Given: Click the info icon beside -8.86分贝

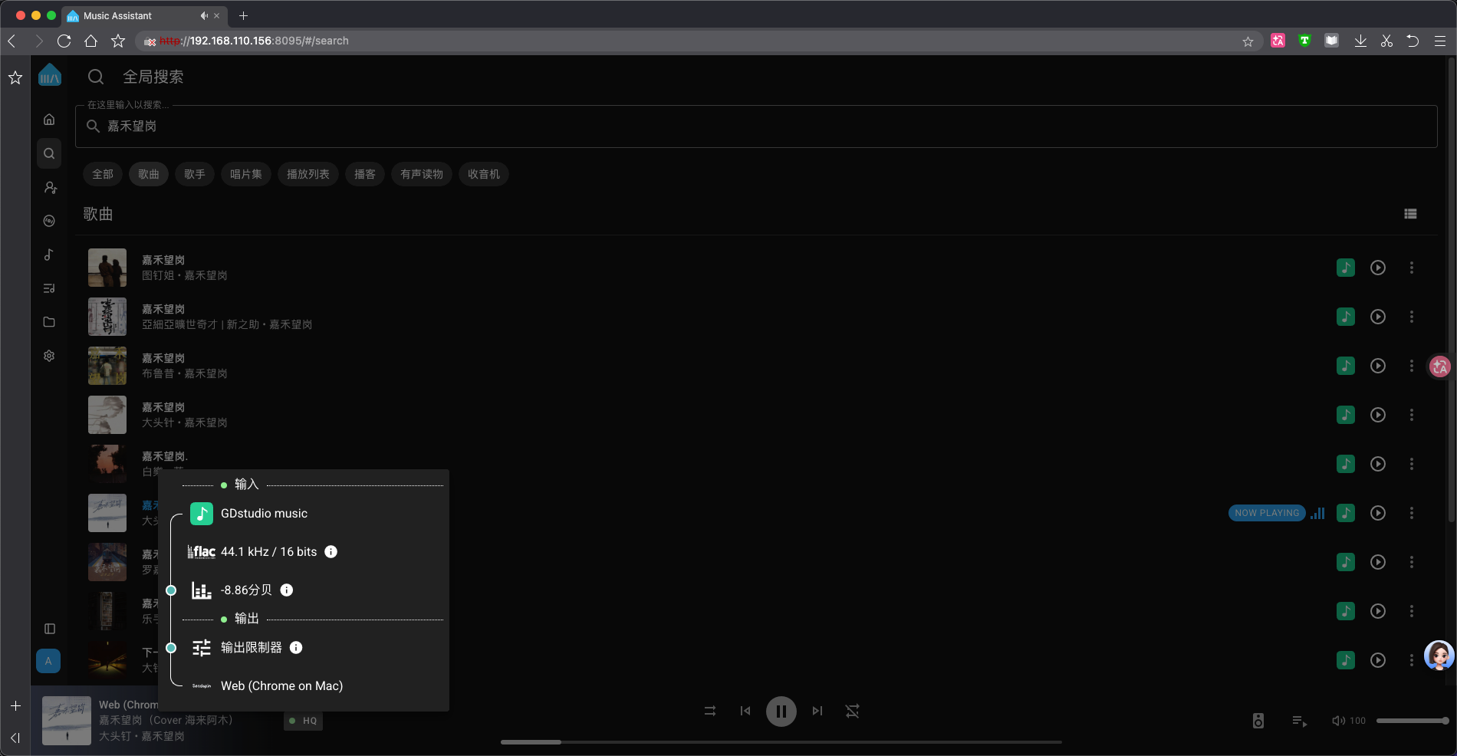Looking at the screenshot, I should (x=287, y=590).
